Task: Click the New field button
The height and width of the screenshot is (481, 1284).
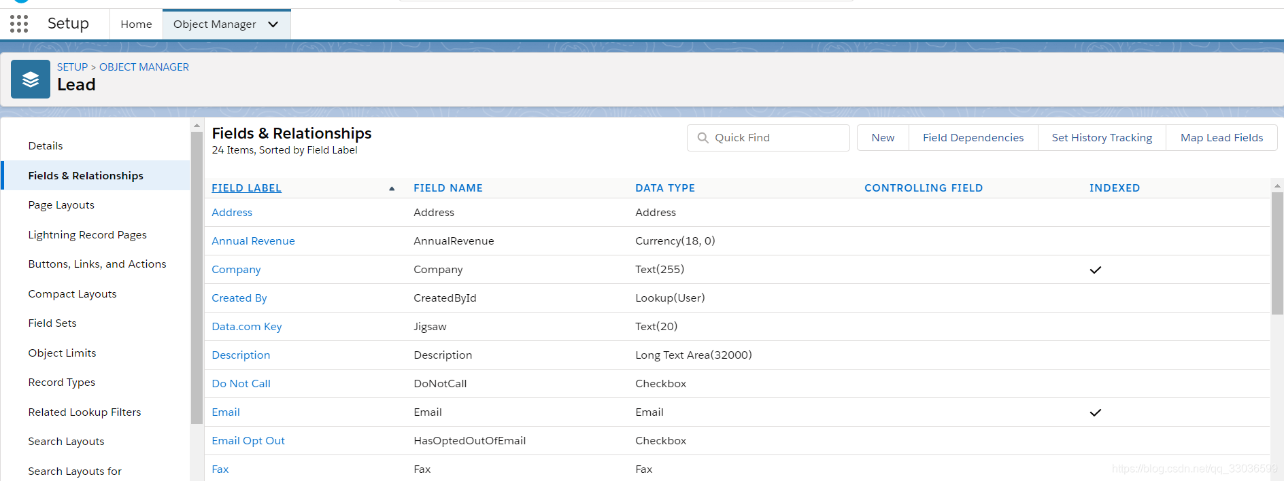Action: click(x=883, y=138)
